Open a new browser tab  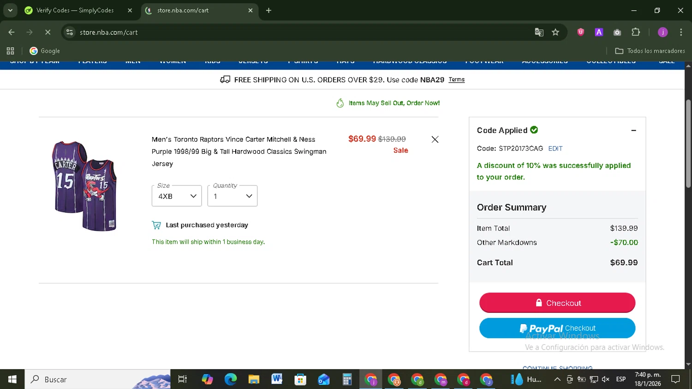[268, 10]
